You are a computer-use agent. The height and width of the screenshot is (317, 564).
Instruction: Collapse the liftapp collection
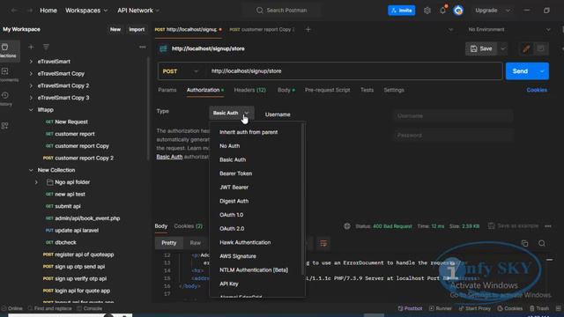[31, 109]
